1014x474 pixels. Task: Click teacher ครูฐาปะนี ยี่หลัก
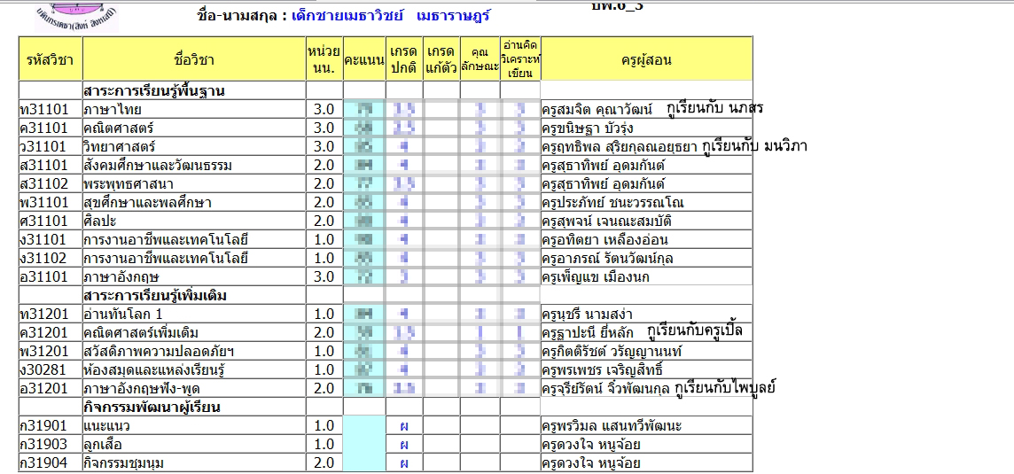(x=588, y=334)
